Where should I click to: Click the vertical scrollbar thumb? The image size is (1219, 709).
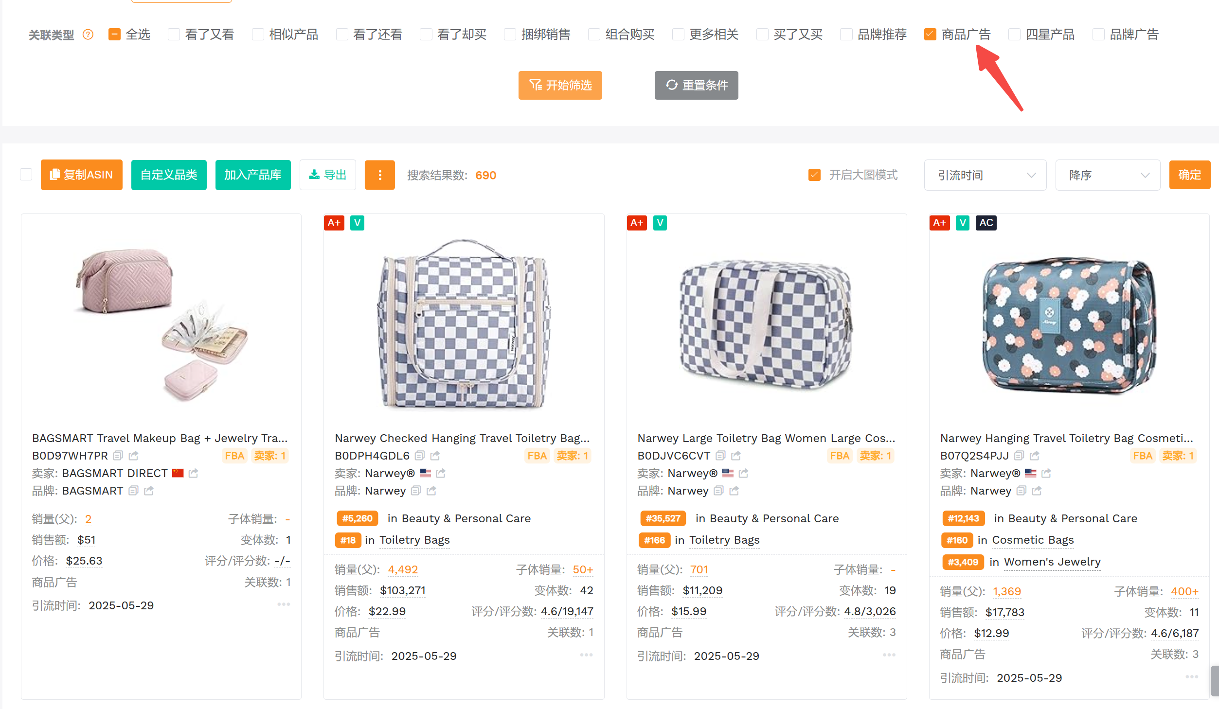tap(1215, 681)
